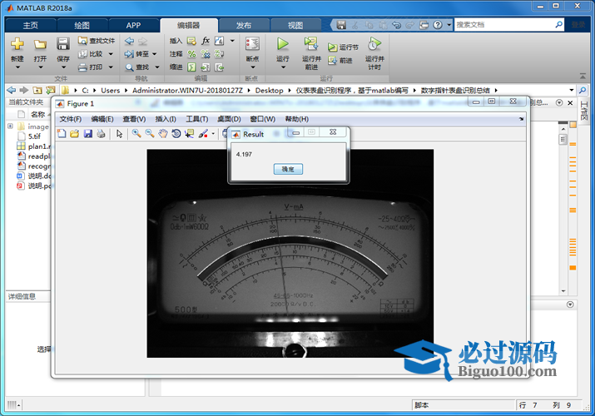595x416 pixels.
Task: Select the Edit Plot pointer tool
Action: pyautogui.click(x=119, y=133)
